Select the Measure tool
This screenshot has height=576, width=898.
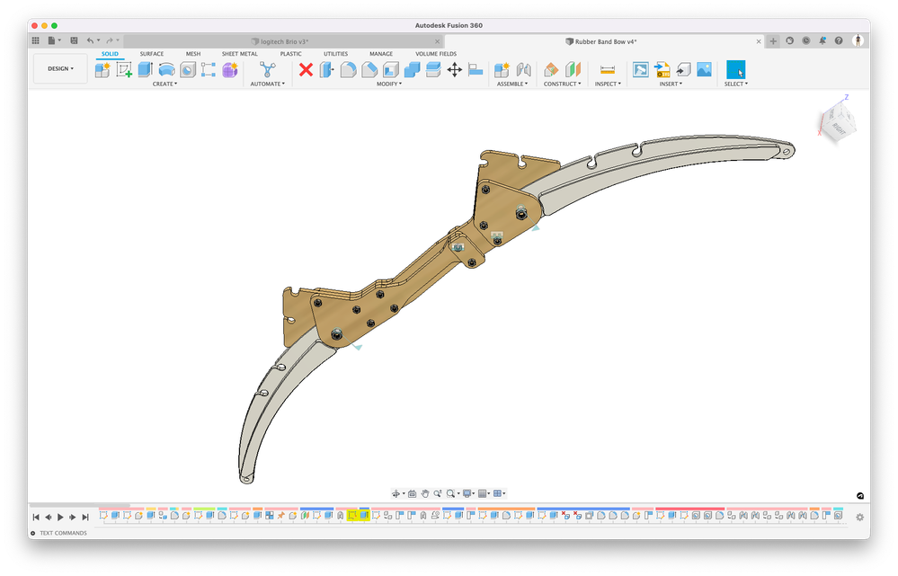click(608, 70)
